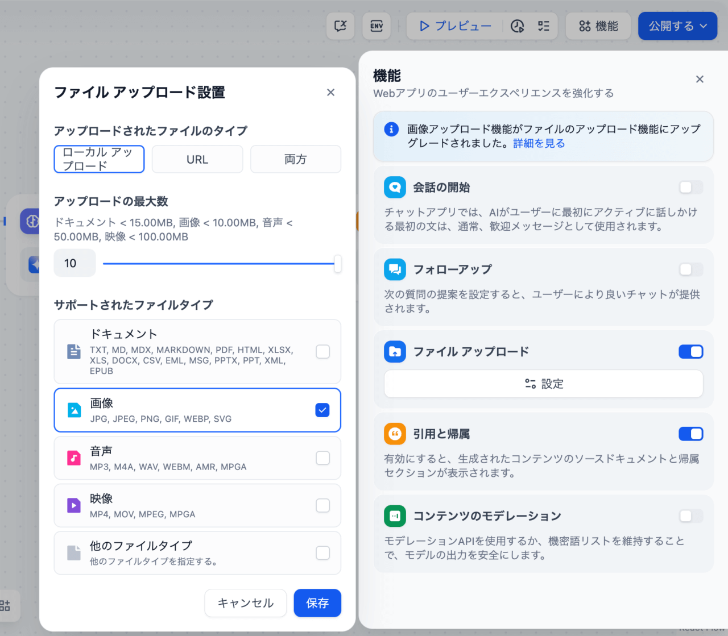Turn off the ファイル アップロード toggle
Viewport: 728px width, 636px height.
[x=690, y=352]
